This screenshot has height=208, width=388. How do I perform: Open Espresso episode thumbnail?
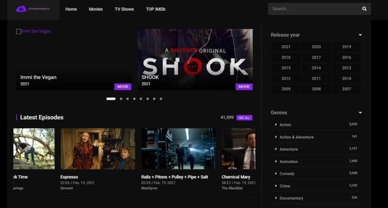click(x=98, y=149)
